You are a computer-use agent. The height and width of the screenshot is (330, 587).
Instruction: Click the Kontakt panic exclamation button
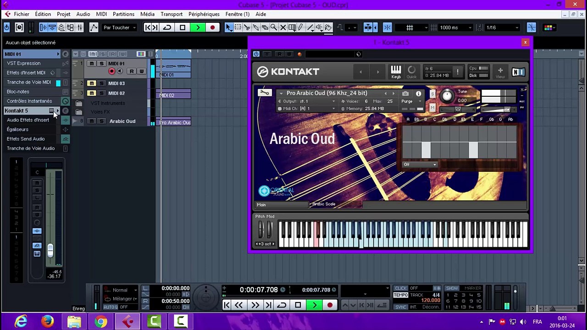(457, 72)
